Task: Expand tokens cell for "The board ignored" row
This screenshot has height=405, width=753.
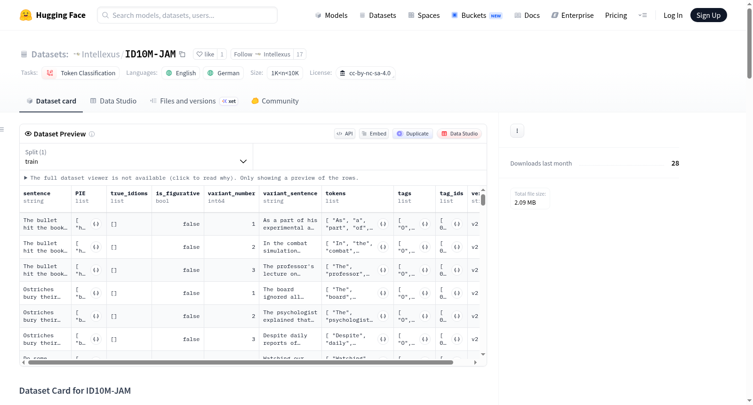Action: click(x=383, y=293)
